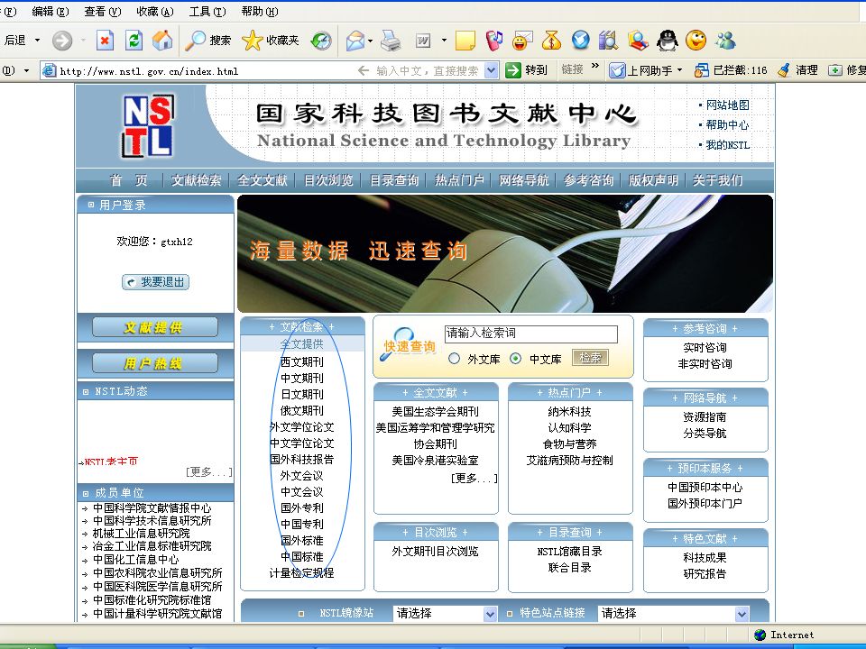Click the 用户热线 sidebar button

click(154, 363)
